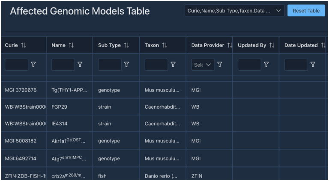Open the Curie column filter funnel
Viewport: 329px width, 181px height.
click(33, 64)
